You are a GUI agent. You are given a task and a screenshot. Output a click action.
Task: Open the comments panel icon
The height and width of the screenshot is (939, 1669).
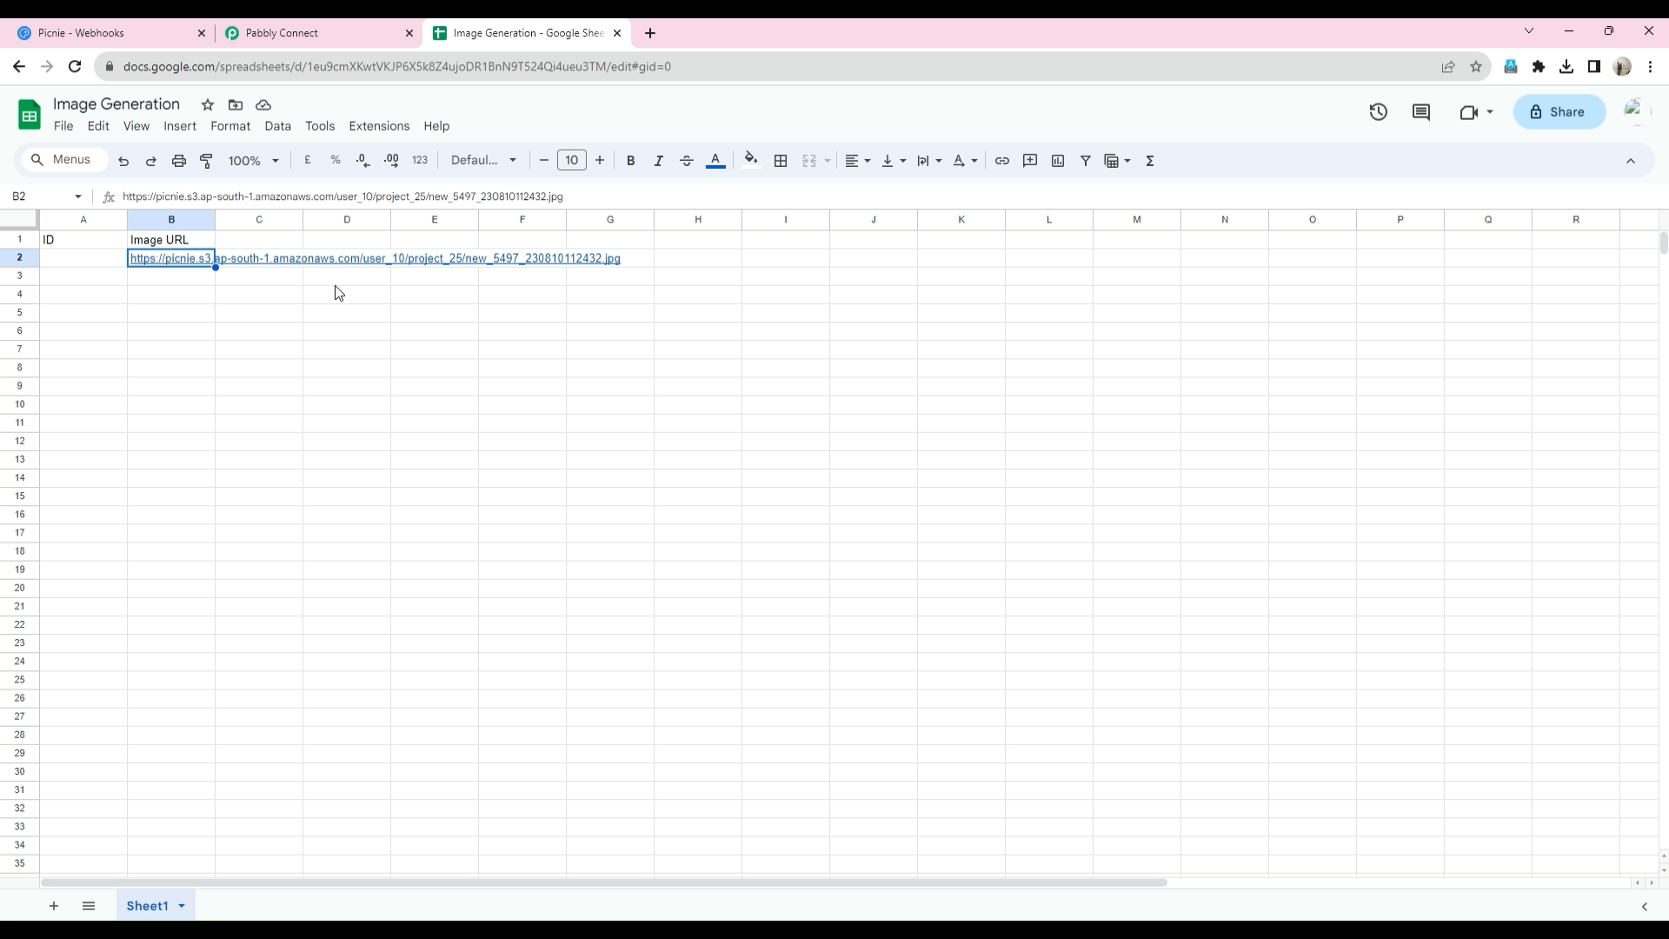[1421, 112]
